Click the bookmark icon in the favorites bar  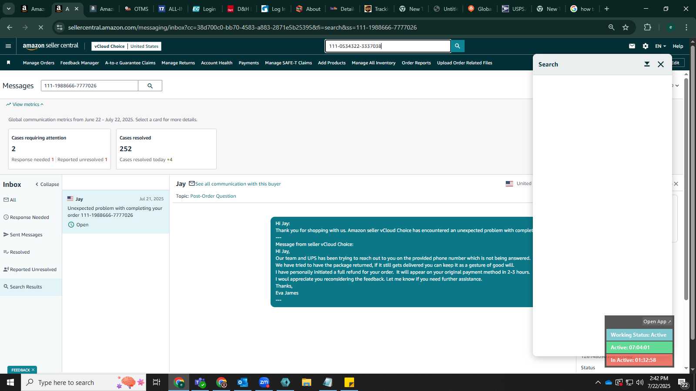(8, 63)
